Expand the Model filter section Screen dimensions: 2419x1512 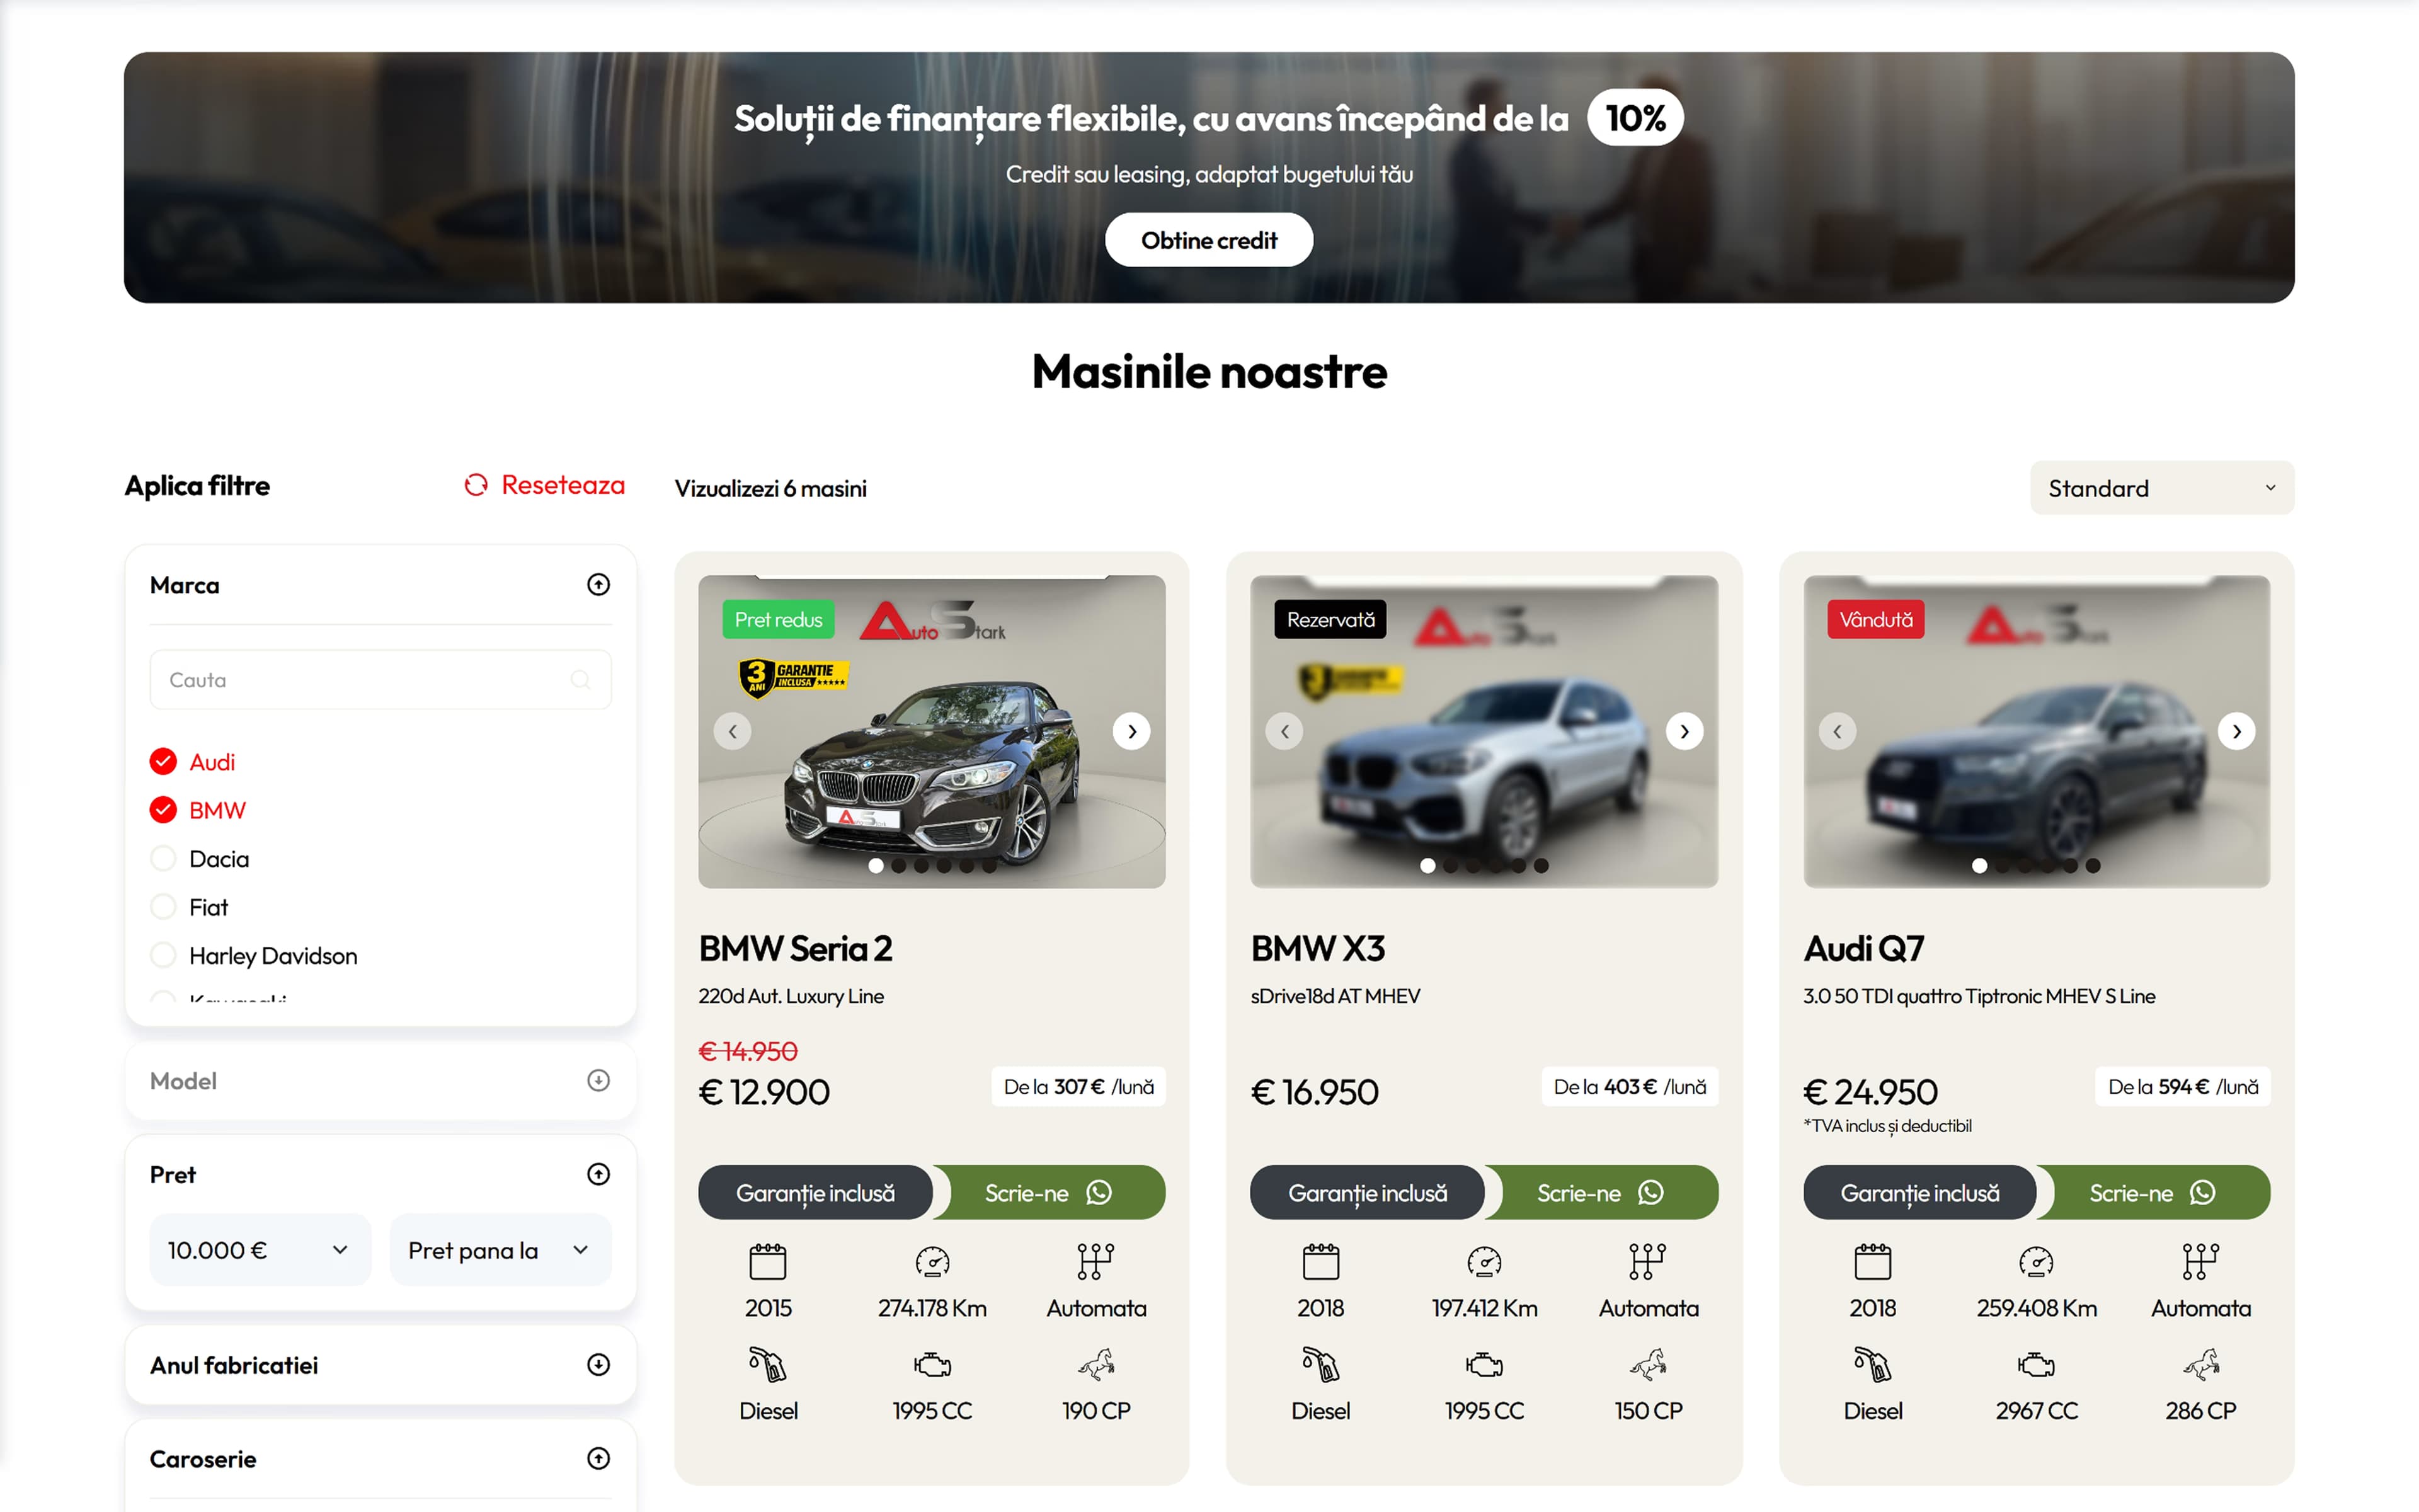pos(598,1081)
